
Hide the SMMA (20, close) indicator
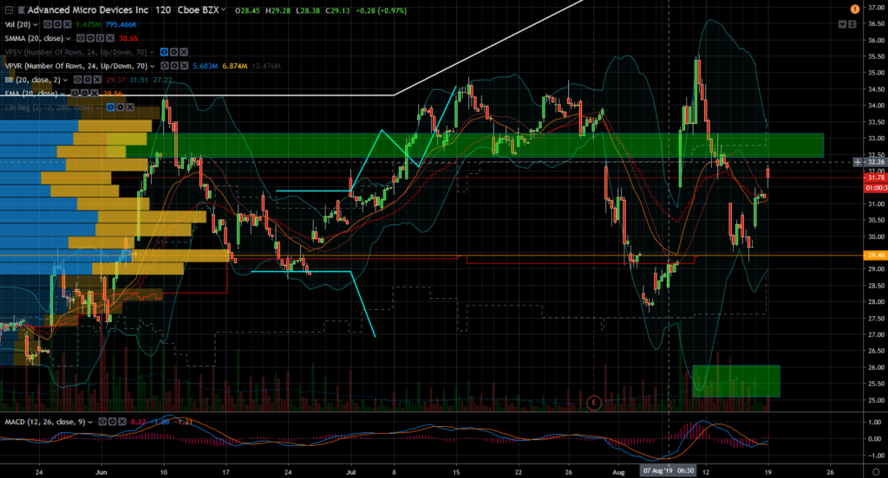pos(81,38)
